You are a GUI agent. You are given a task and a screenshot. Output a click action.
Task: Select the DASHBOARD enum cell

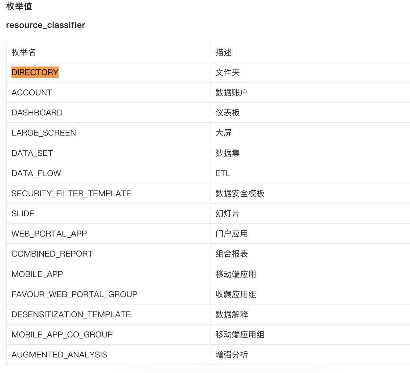37,113
